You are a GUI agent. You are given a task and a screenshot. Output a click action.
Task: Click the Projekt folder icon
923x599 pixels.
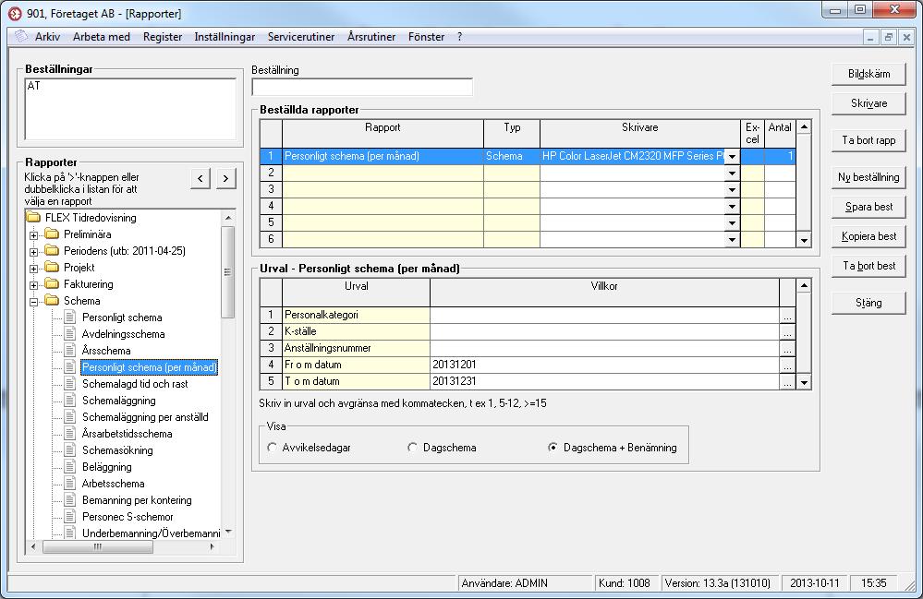[52, 267]
